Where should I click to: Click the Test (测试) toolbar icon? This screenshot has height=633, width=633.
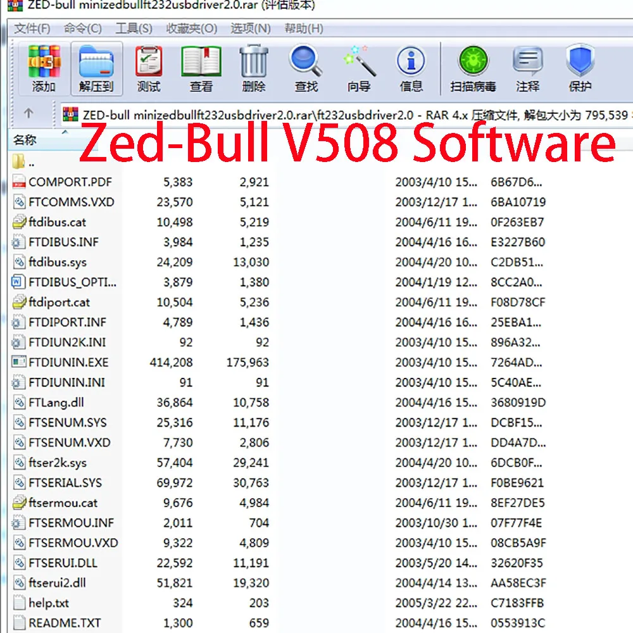point(149,61)
